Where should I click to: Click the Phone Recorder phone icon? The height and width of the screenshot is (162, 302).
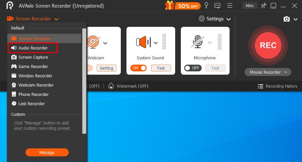[14, 94]
